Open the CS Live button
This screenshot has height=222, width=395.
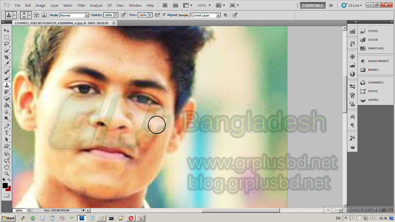352,5
